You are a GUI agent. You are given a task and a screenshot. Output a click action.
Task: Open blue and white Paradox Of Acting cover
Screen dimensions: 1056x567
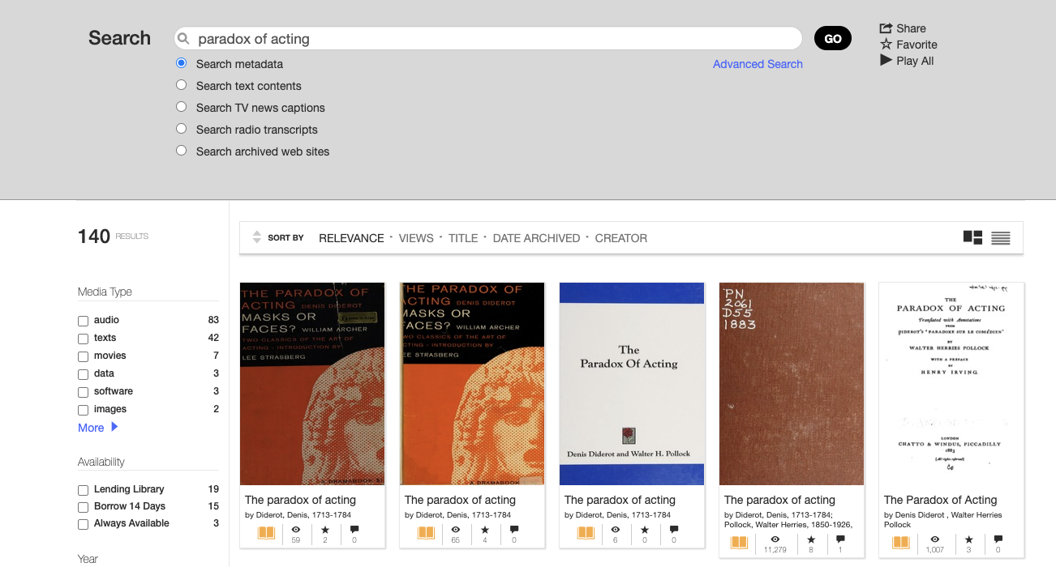(x=632, y=383)
